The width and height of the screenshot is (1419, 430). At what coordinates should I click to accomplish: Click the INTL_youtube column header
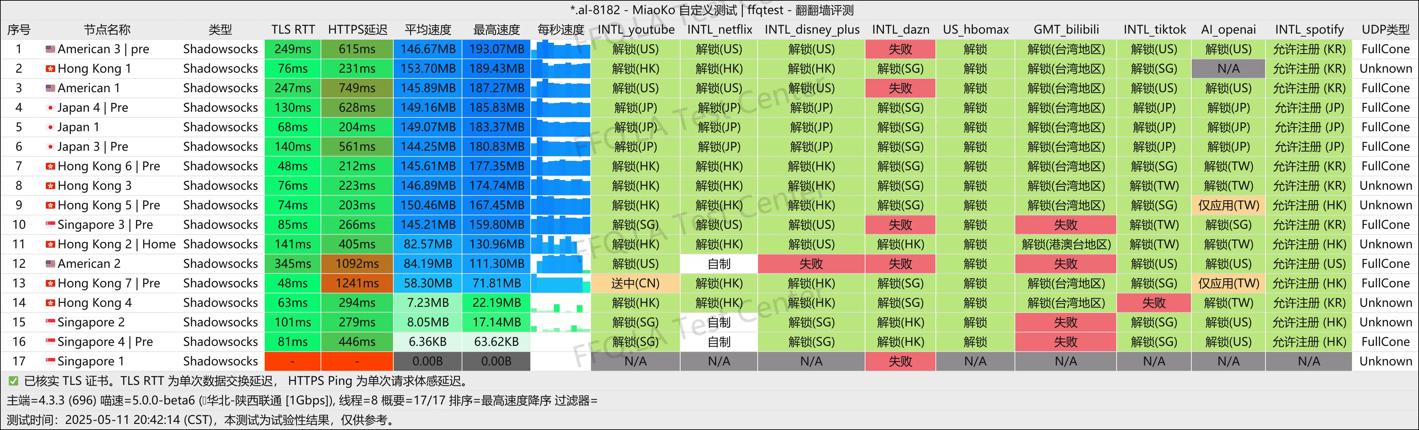pyautogui.click(x=636, y=30)
